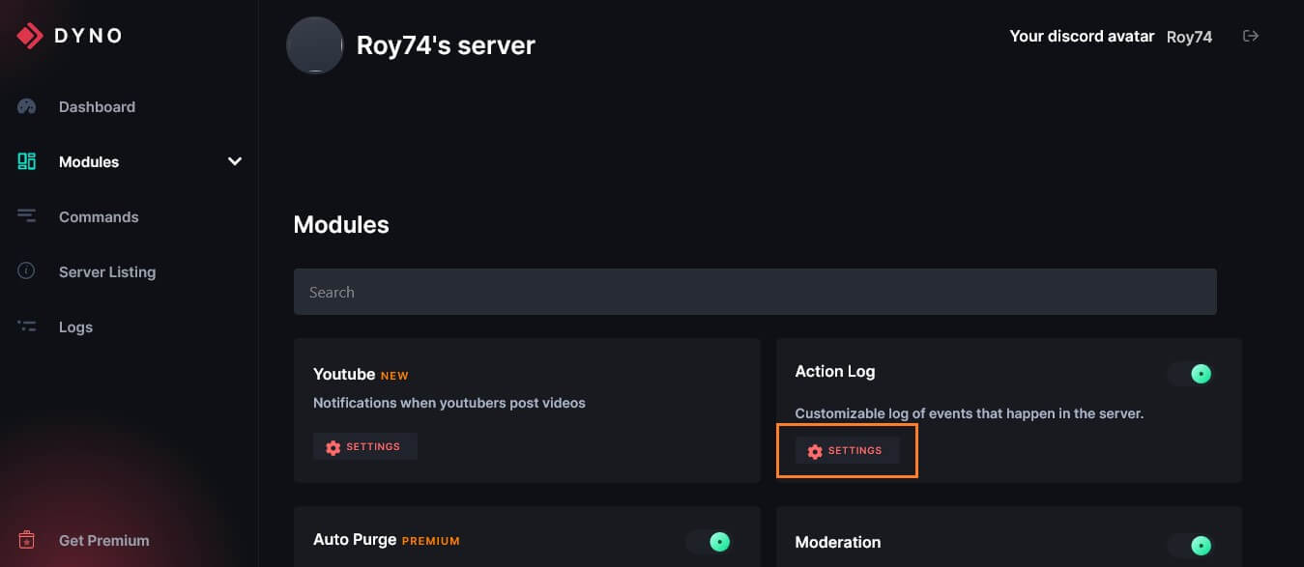This screenshot has width=1304, height=567.
Task: Click the Get Premium gift icon
Action: tap(27, 540)
